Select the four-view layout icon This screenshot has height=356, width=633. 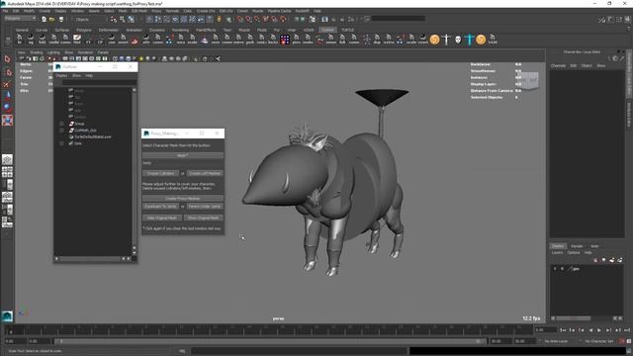click(7, 172)
